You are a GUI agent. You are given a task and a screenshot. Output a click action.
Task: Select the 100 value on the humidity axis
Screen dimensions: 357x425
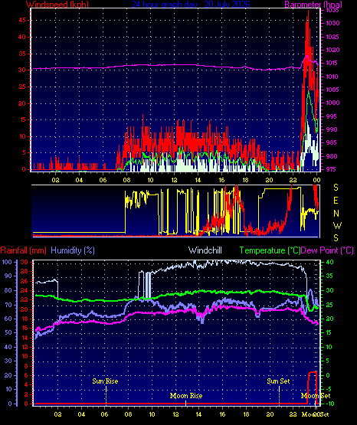[7, 262]
